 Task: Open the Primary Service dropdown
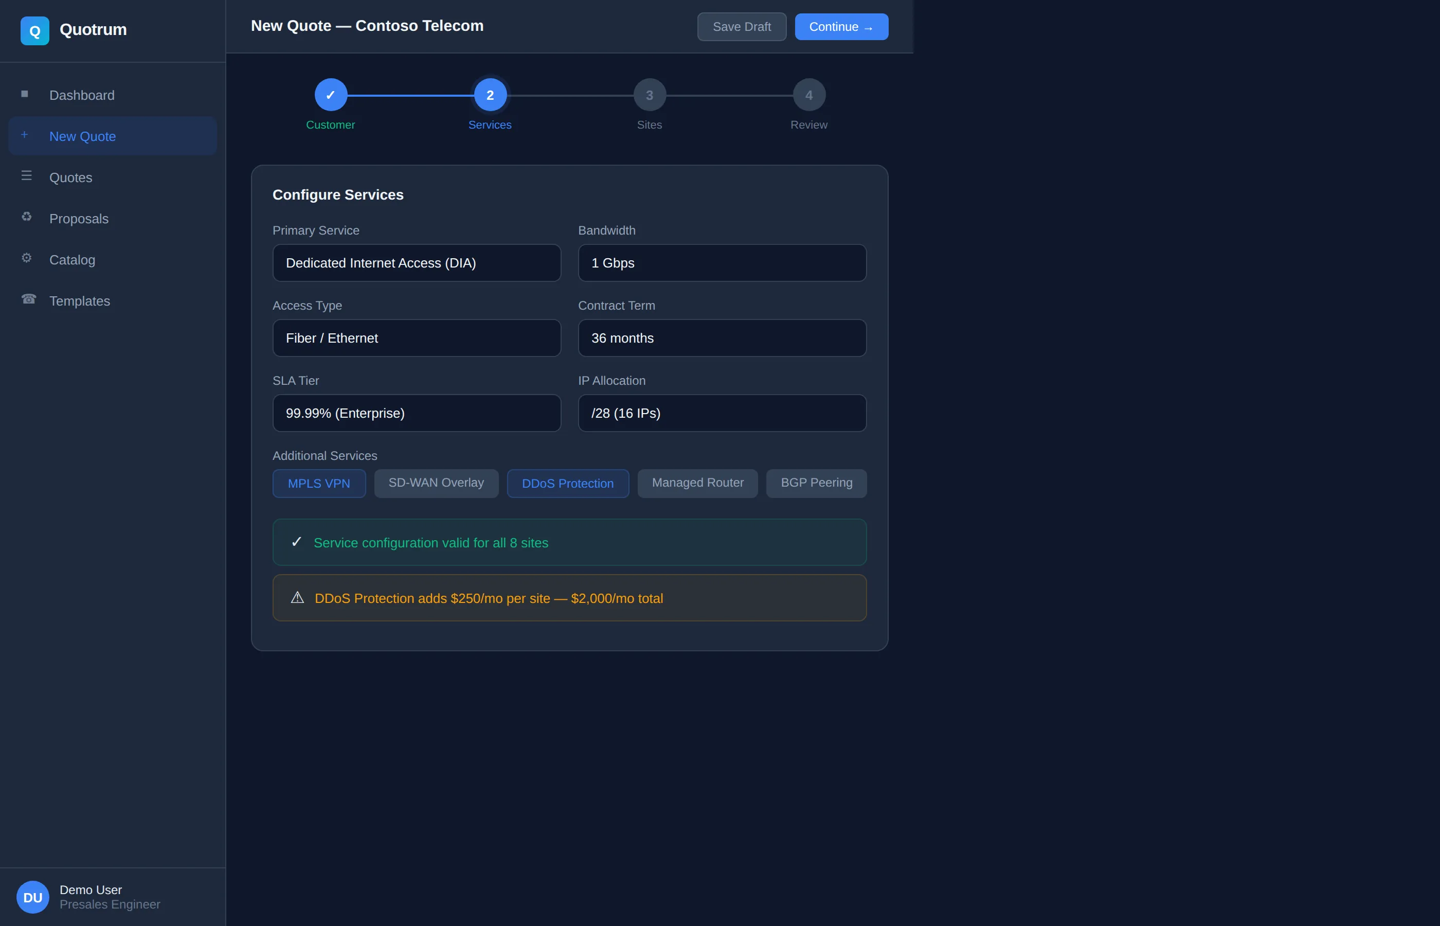(x=417, y=263)
